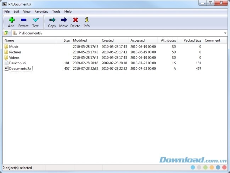This screenshot has height=173, width=230.
Task: Click Pictures row SD attribute
Action: tap(174, 52)
